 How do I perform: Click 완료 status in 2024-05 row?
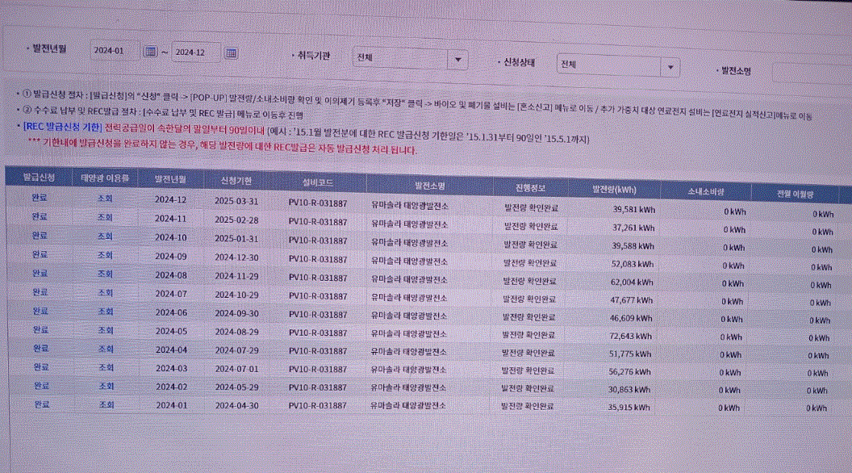click(41, 329)
